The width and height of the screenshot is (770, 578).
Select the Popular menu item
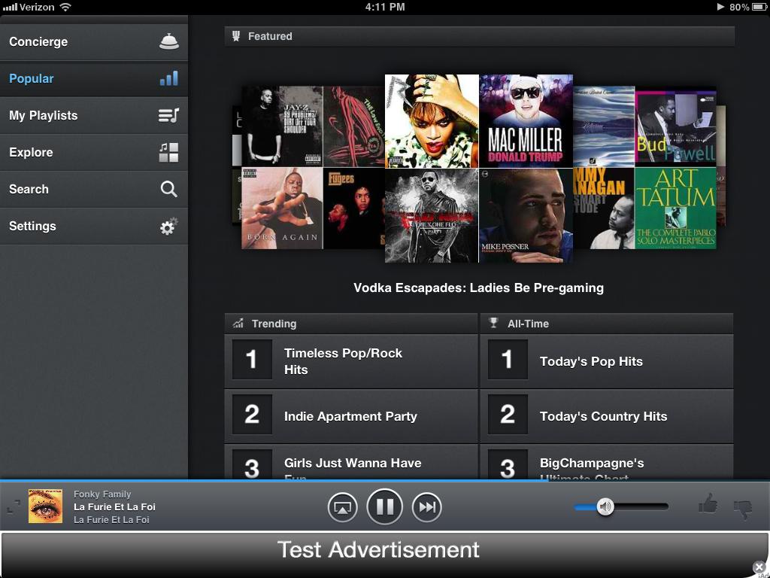tap(94, 78)
